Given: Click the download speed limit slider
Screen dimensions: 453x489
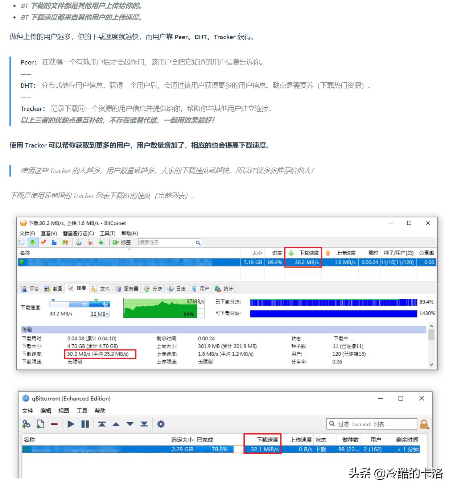Looking at the screenshot, I should pyautogui.click(x=80, y=304).
